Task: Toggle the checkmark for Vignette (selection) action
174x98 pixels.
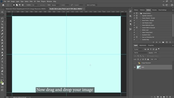Action: click(134, 16)
